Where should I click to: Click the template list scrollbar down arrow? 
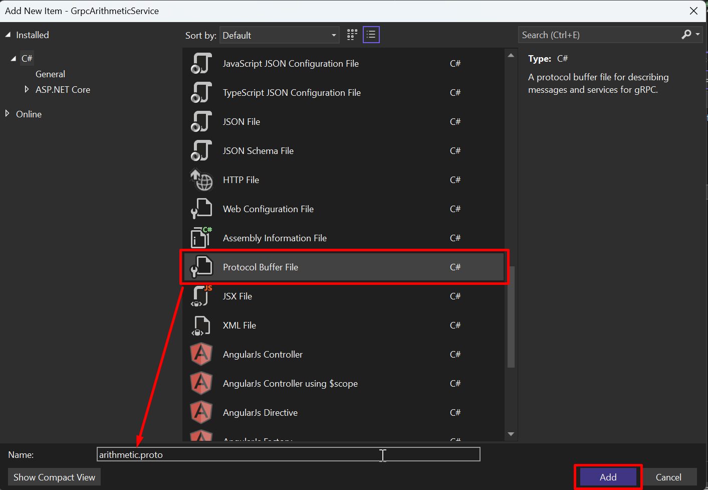pyautogui.click(x=511, y=434)
